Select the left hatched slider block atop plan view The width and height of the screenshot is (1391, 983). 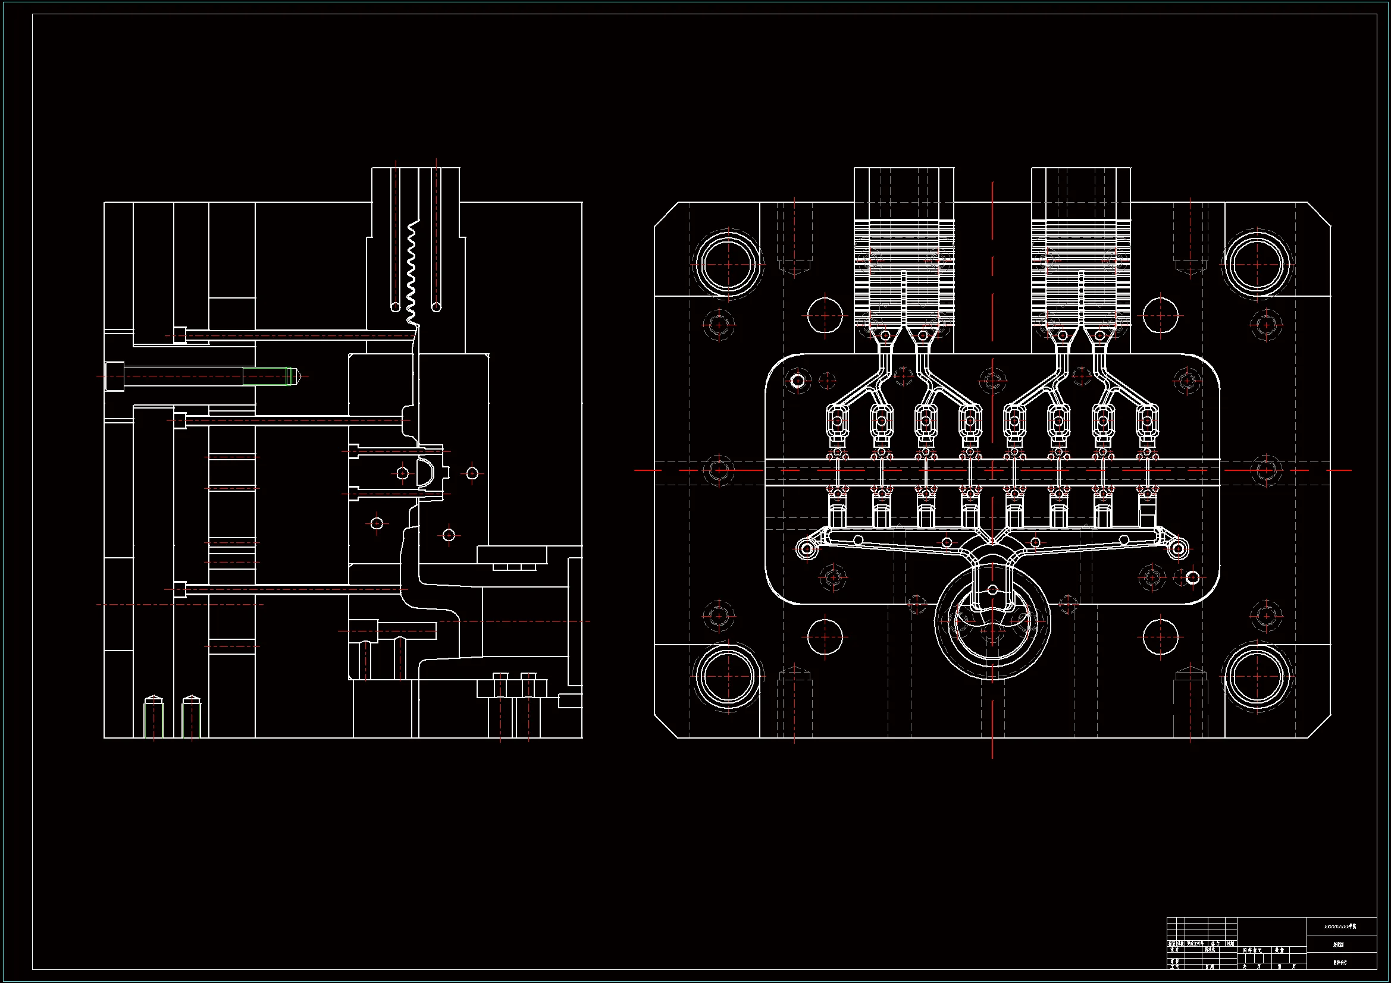[x=904, y=272]
